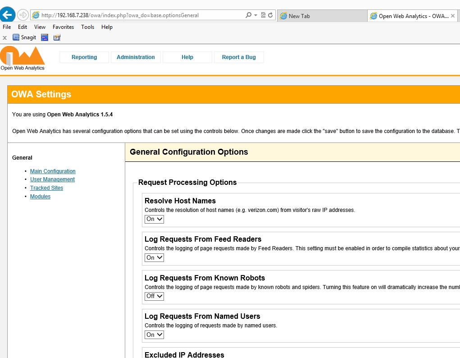Click the page icon in the address bar

pyautogui.click(x=36, y=15)
